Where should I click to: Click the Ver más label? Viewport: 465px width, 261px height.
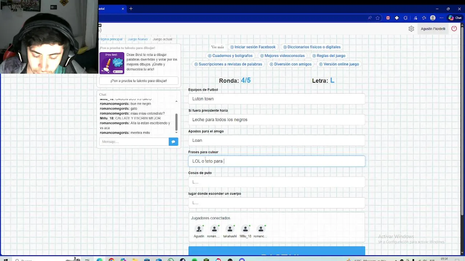[218, 47]
